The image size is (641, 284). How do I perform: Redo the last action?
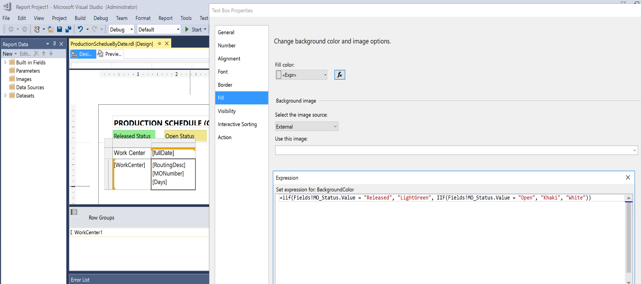tap(94, 29)
